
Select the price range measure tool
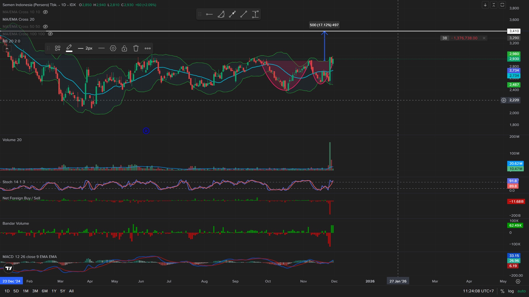255,14
